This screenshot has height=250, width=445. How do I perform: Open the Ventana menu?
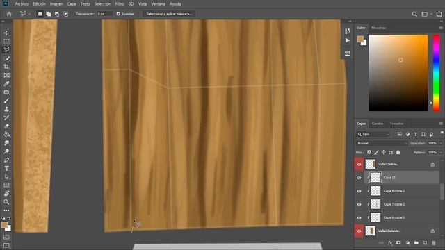pyautogui.click(x=158, y=4)
